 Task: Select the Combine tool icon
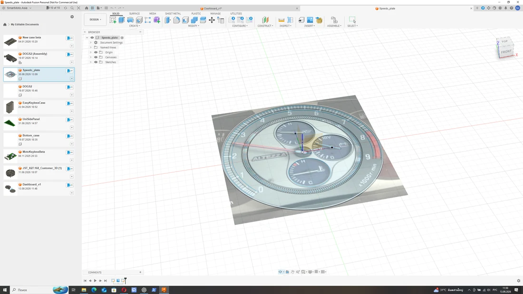[x=194, y=20]
